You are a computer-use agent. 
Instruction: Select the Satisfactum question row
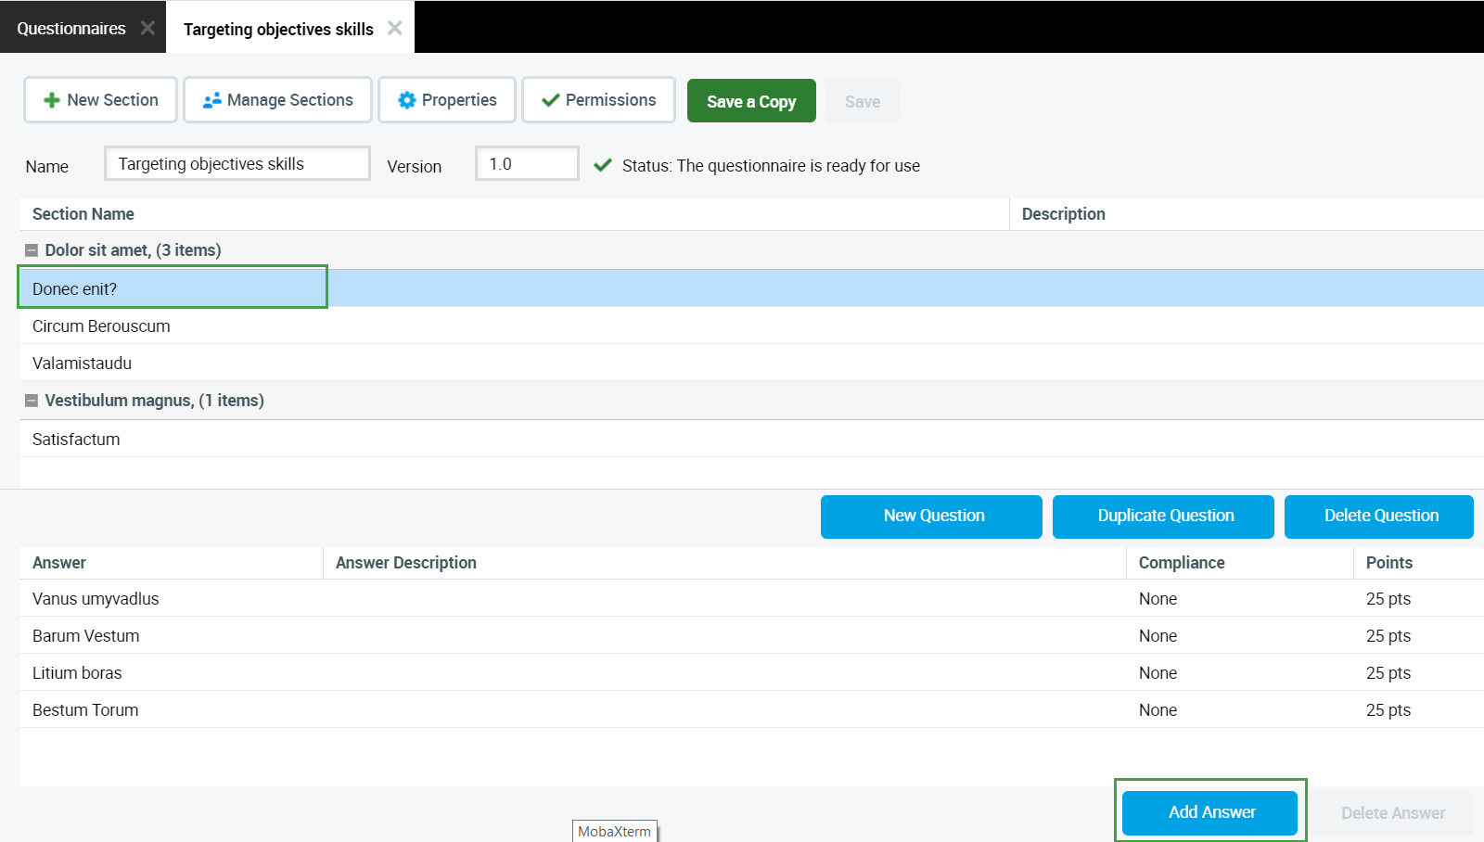pos(76,440)
